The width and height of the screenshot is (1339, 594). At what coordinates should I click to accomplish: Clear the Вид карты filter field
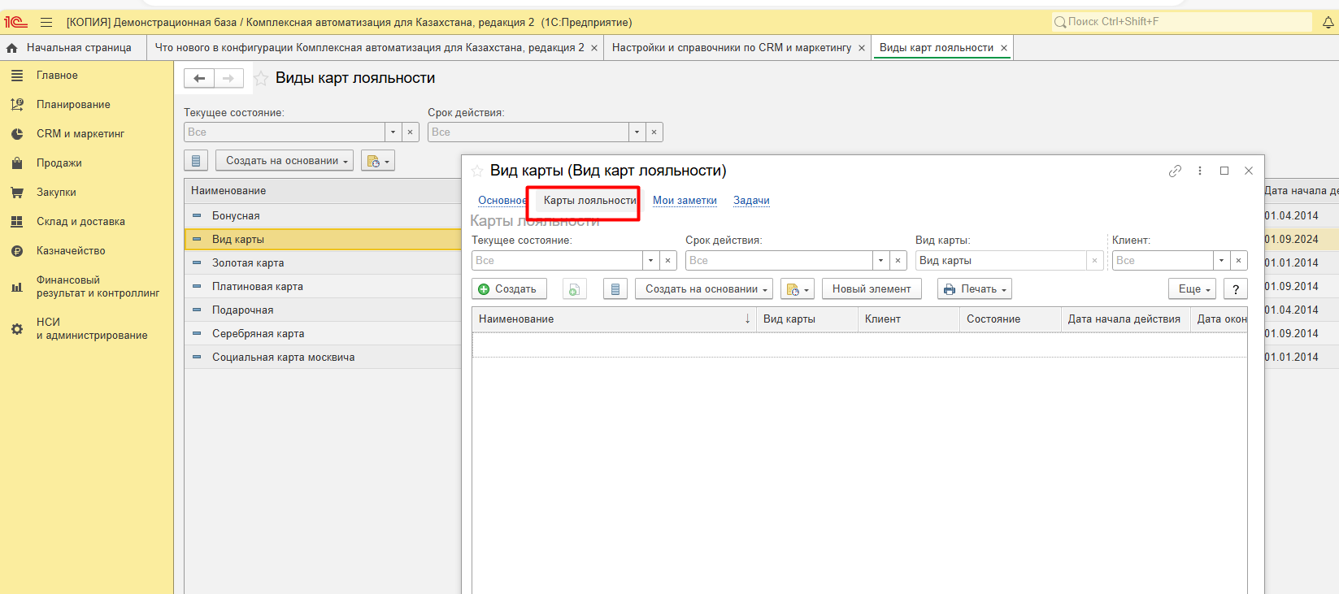(1094, 261)
